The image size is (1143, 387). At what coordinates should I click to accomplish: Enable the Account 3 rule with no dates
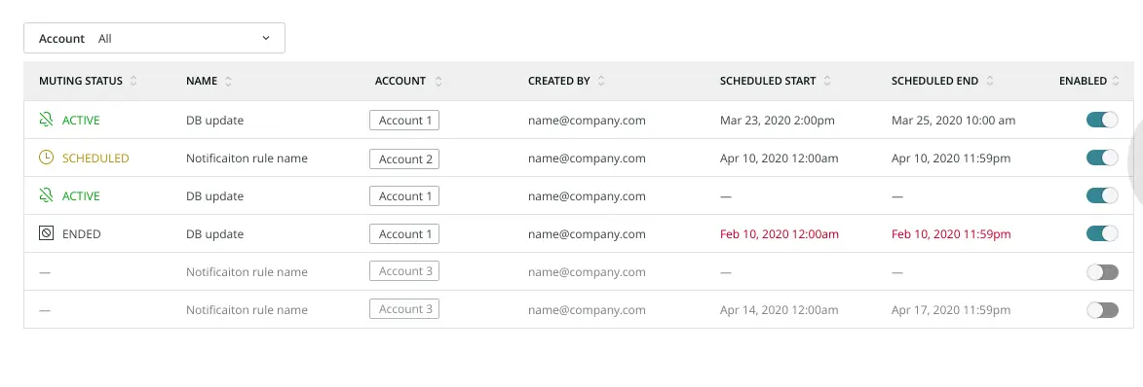click(1102, 272)
